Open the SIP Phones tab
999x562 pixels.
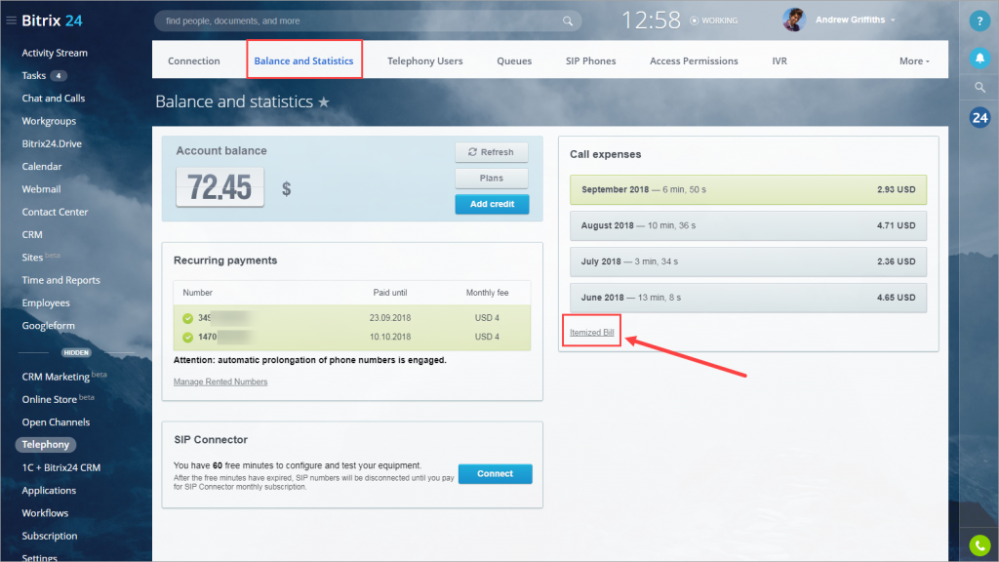tap(590, 61)
